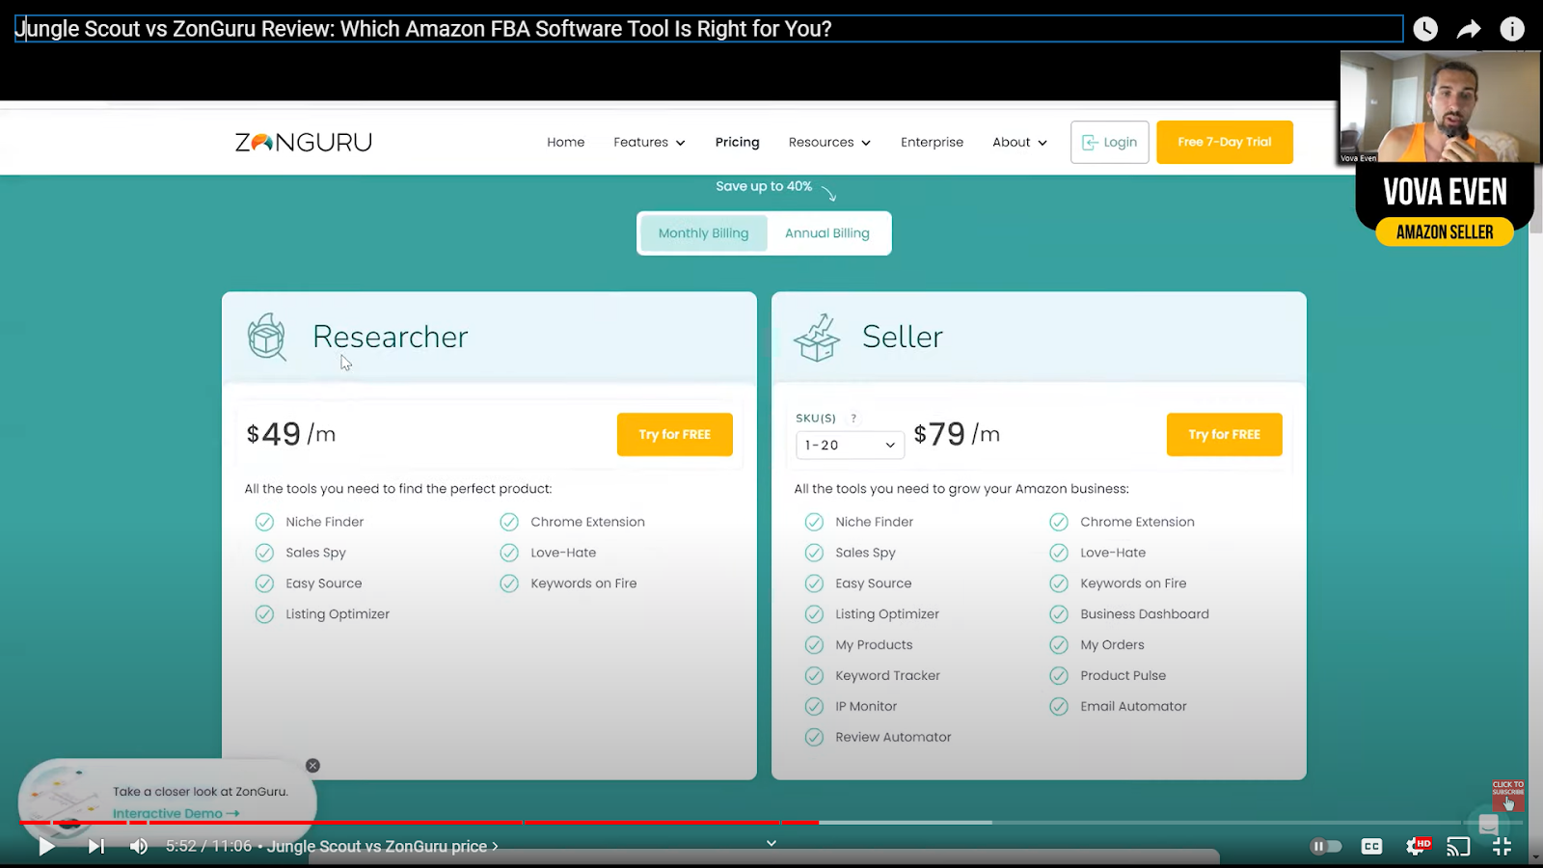Click the Seller plan box icon
Screen dimensions: 1543x868
pyautogui.click(x=817, y=337)
